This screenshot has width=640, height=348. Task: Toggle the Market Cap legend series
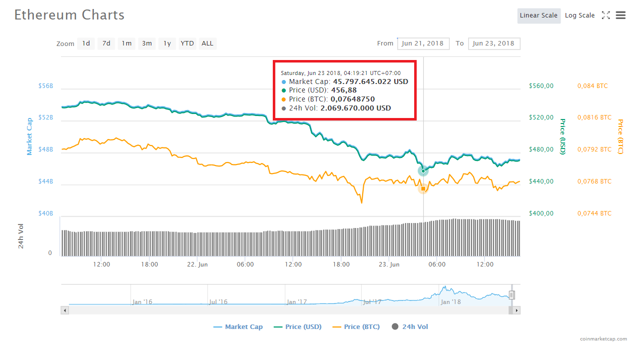[x=238, y=327]
